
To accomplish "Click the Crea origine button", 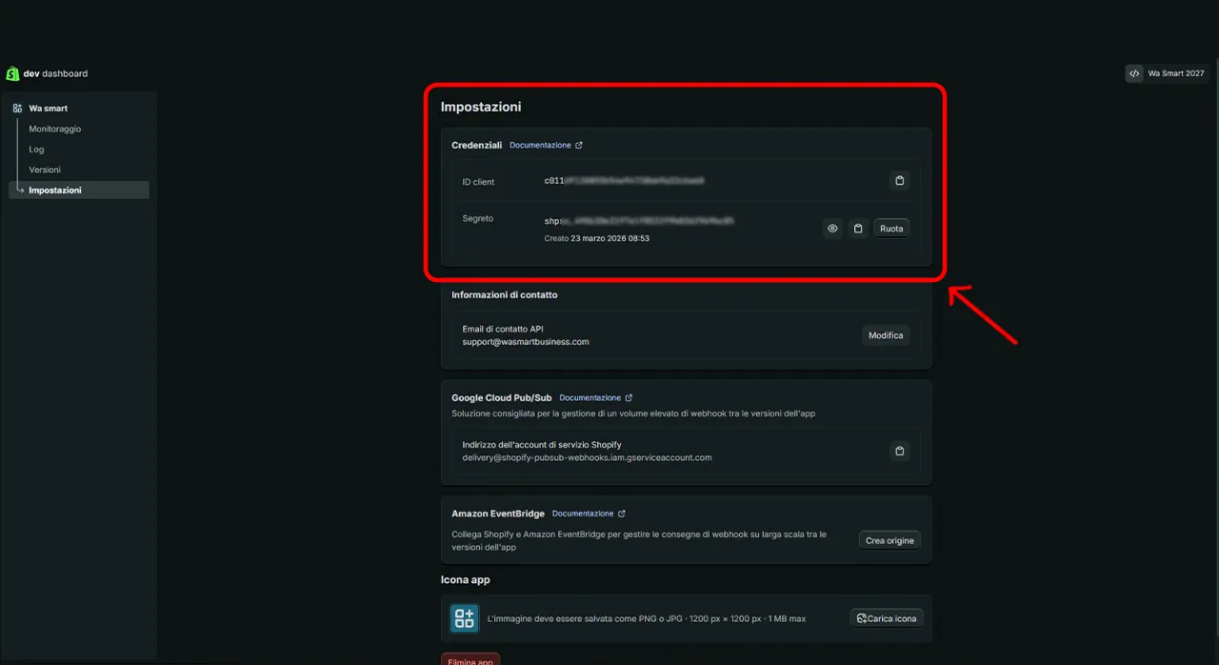I will pyautogui.click(x=889, y=540).
